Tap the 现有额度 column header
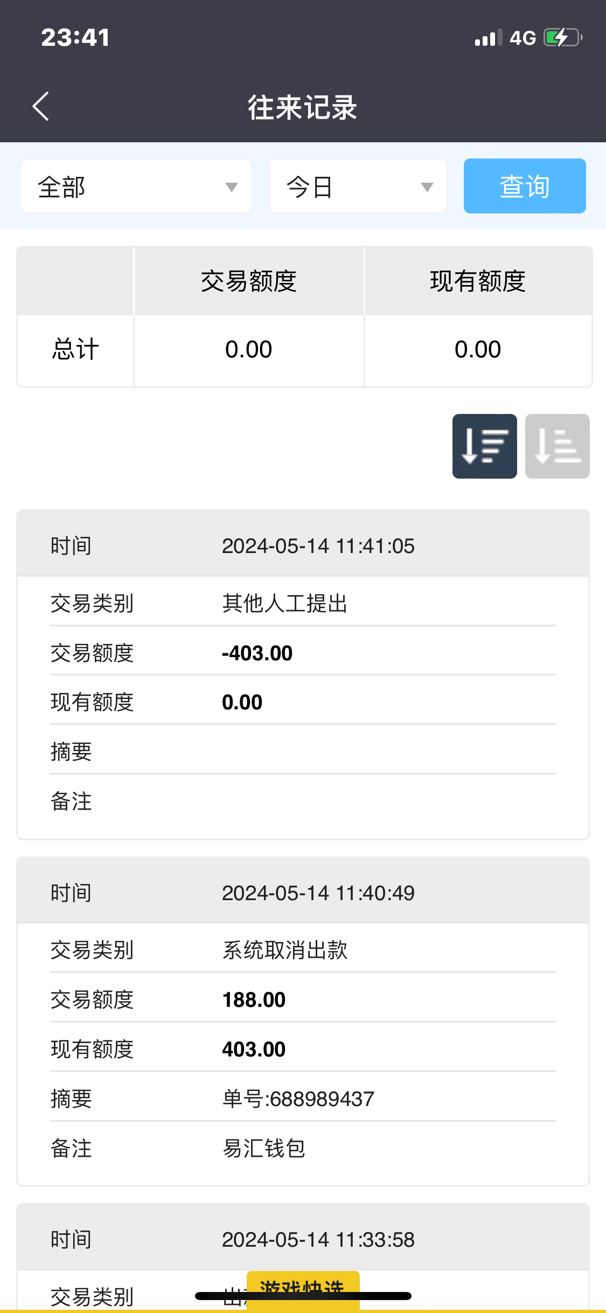Image resolution: width=606 pixels, height=1313 pixels. 478,281
